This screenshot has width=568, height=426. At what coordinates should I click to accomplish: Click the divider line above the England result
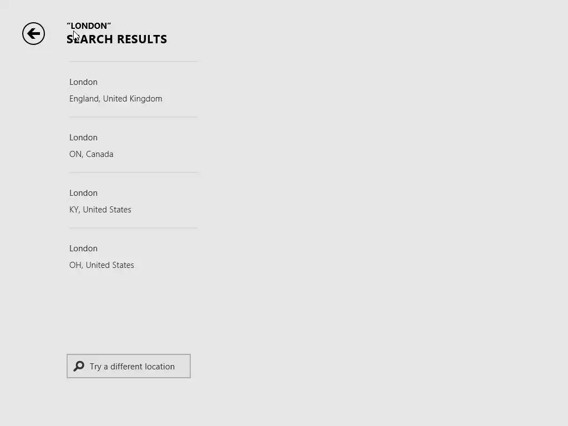tap(133, 62)
